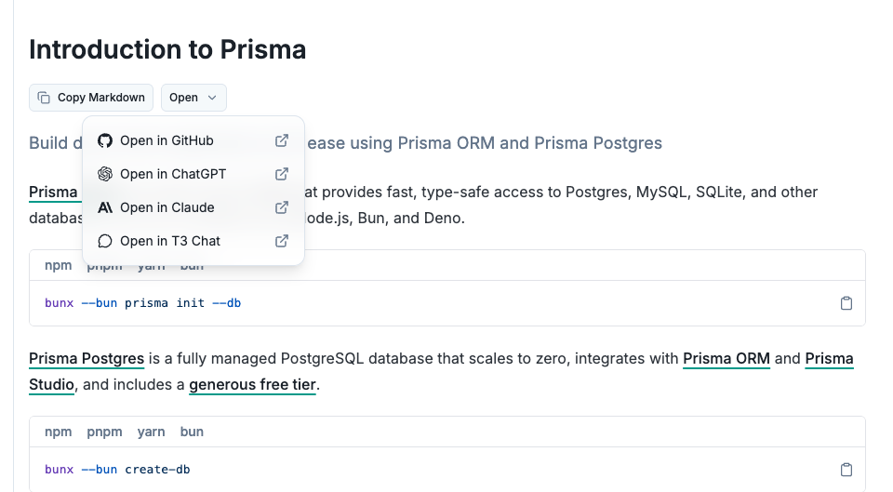Click the GitHub logo icon in menu
This screenshot has height=492, width=893.
(x=105, y=140)
